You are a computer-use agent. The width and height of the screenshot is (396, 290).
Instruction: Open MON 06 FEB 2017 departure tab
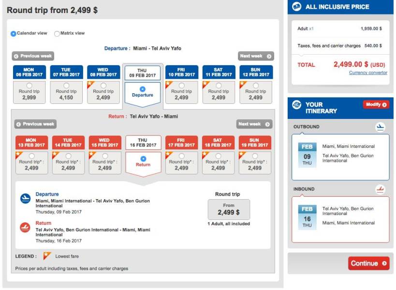[29, 72]
